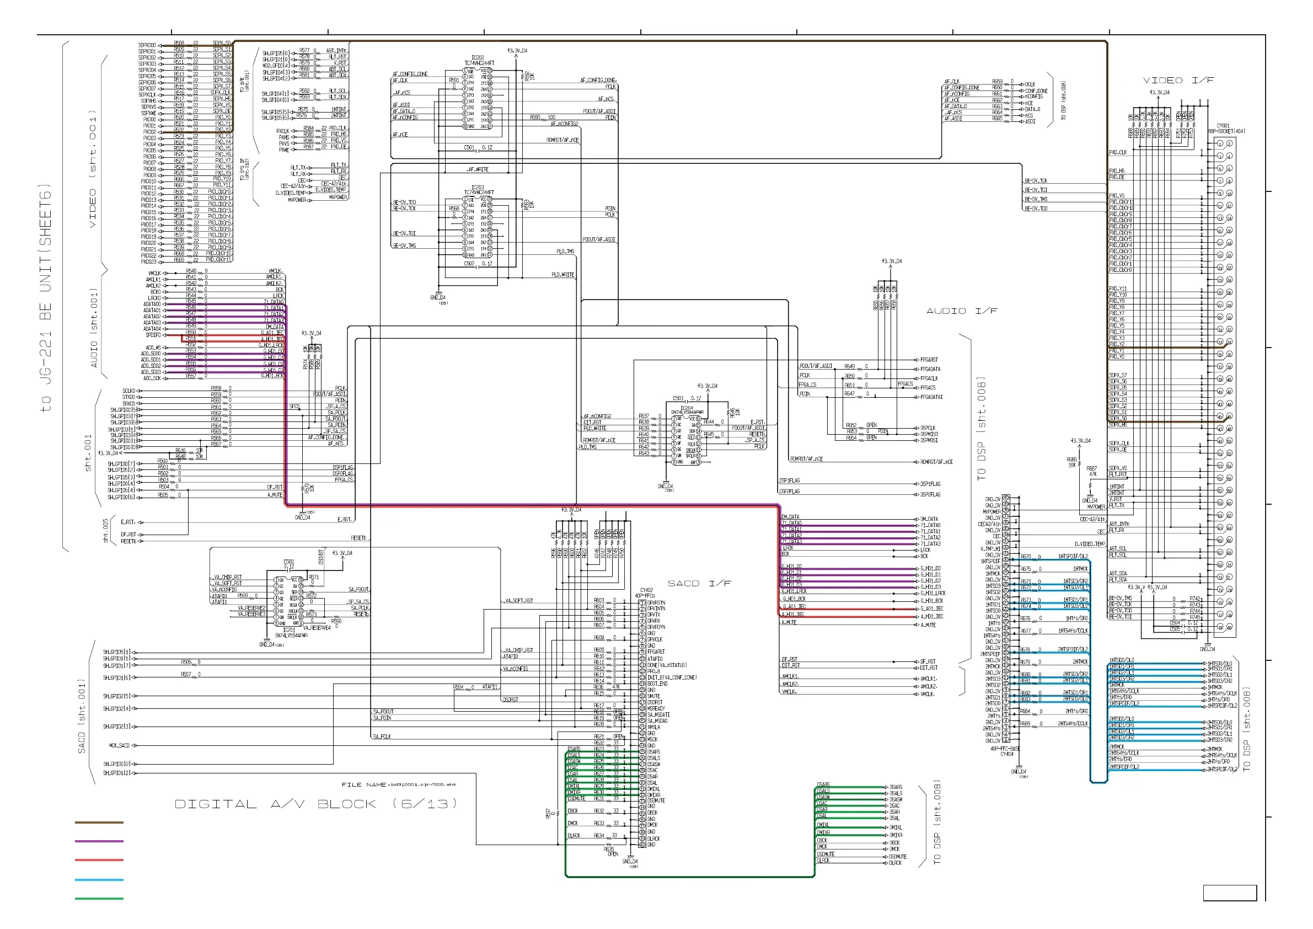Image resolution: width=1313 pixels, height=929 pixels.
Task: Click the IC201 SN74LV594APWR chip symbol
Action: coord(289,601)
